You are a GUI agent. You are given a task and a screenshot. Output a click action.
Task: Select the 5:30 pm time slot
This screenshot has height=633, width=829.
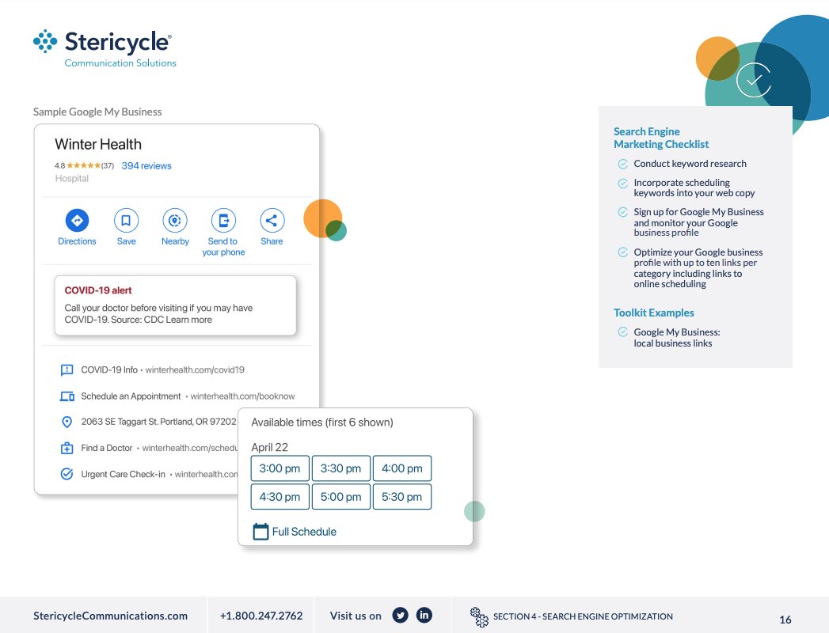(402, 497)
